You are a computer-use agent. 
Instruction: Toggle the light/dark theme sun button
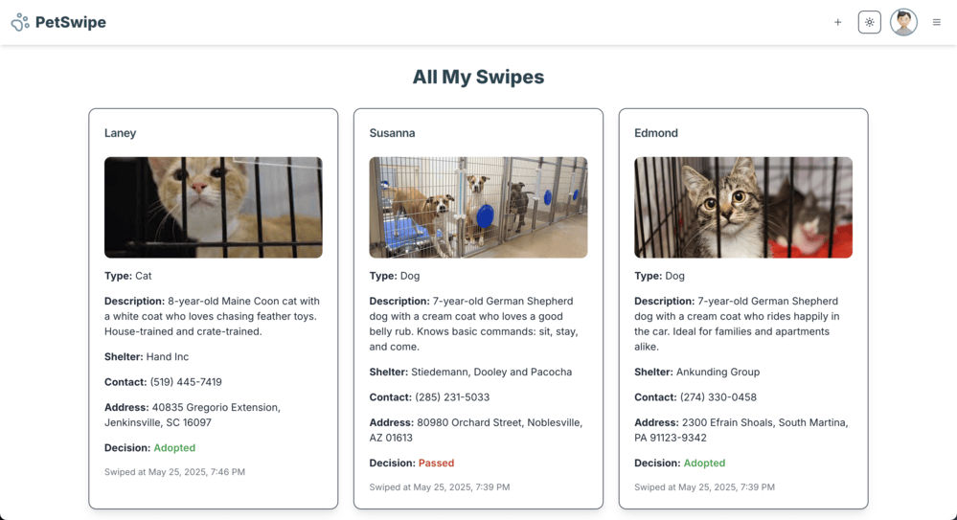pyautogui.click(x=870, y=23)
